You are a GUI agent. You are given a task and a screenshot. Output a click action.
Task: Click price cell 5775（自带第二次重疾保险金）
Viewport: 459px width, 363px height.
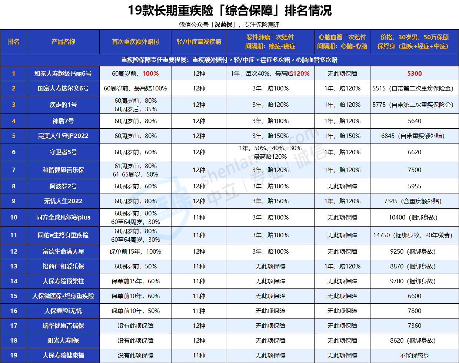(x=415, y=105)
